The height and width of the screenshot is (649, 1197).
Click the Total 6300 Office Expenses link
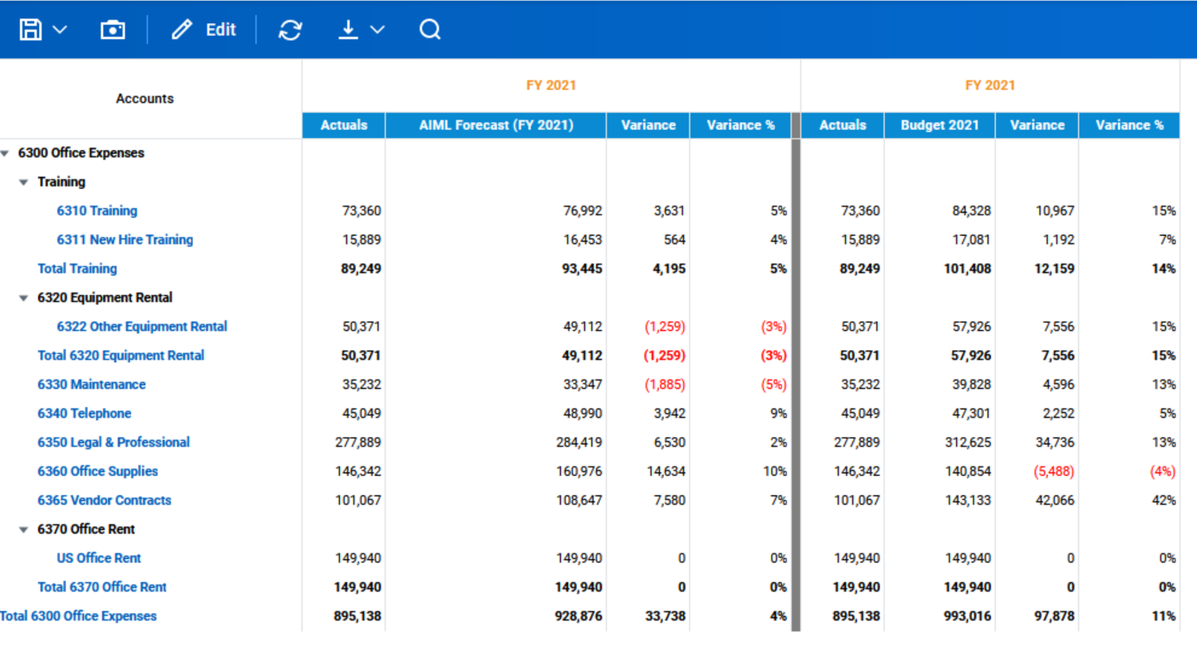[x=78, y=616]
